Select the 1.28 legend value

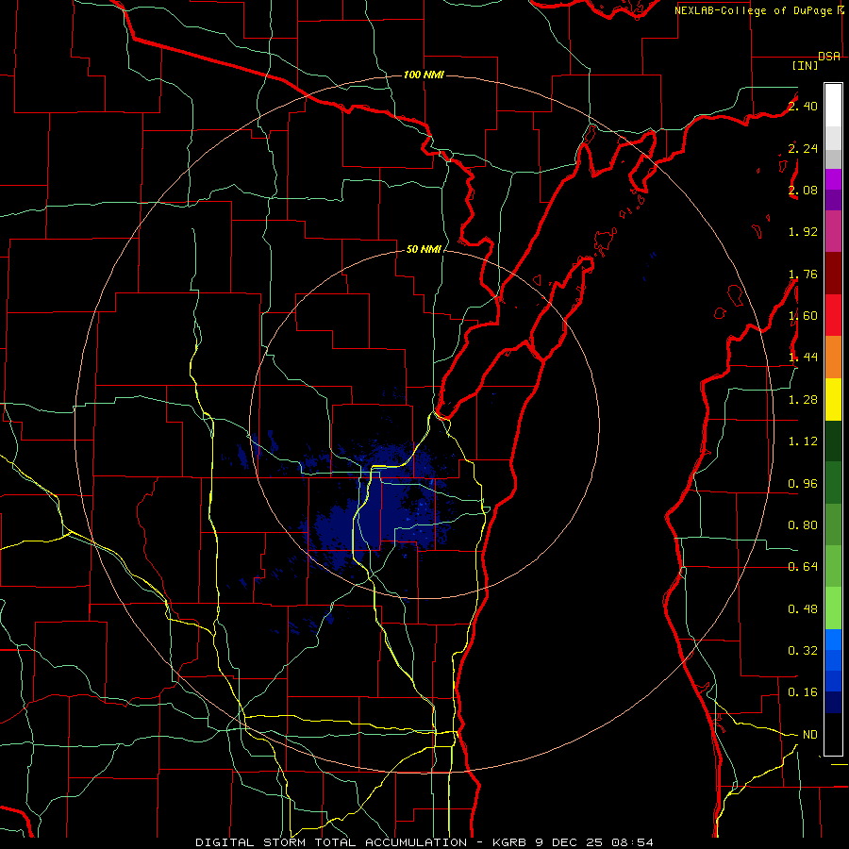coord(803,400)
